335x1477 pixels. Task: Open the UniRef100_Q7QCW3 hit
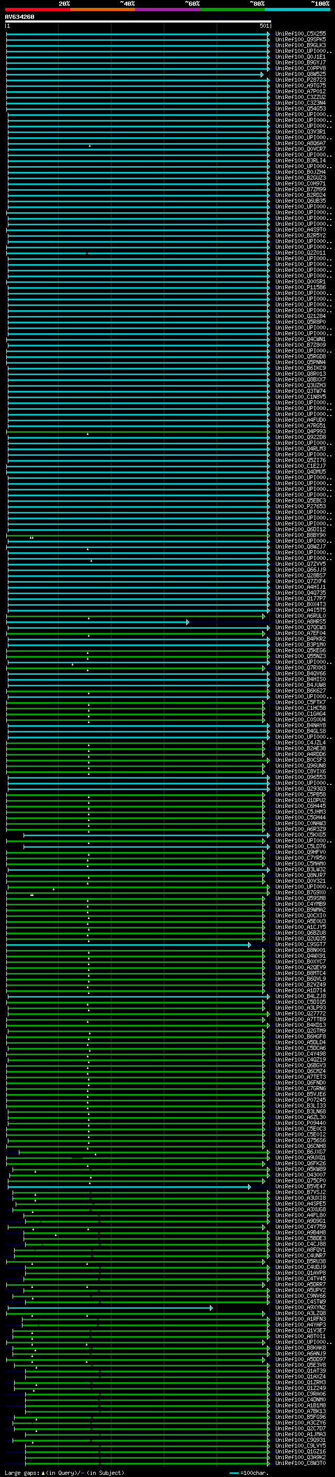pyautogui.click(x=300, y=627)
